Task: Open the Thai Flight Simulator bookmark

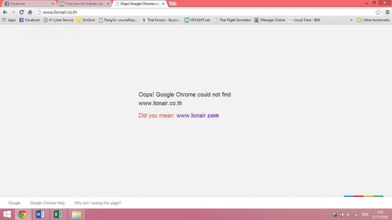Action: 232,20
